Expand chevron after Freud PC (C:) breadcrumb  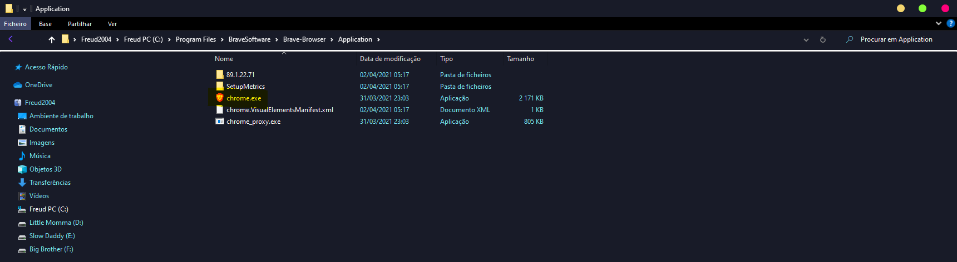tap(169, 39)
